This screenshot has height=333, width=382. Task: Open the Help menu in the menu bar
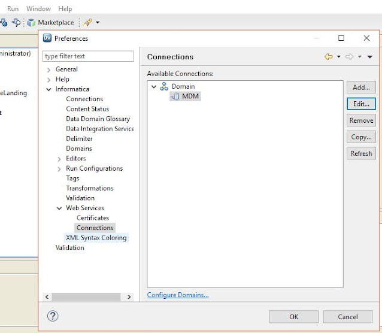(x=65, y=9)
